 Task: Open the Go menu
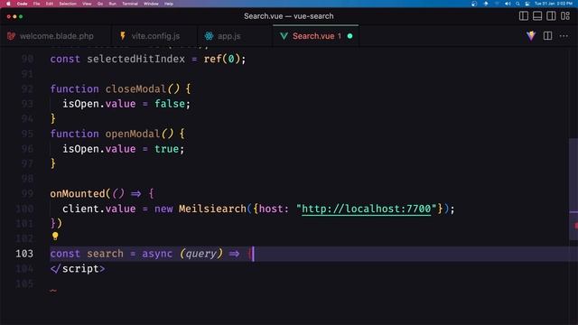[x=100, y=4]
